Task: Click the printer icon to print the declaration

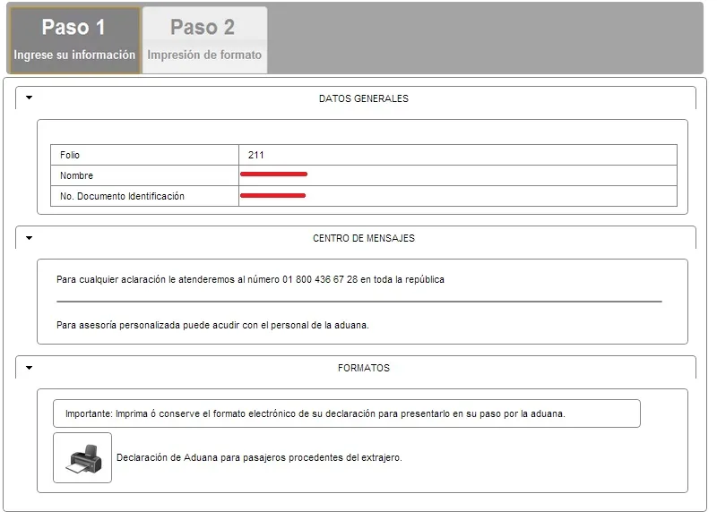Action: pos(83,456)
